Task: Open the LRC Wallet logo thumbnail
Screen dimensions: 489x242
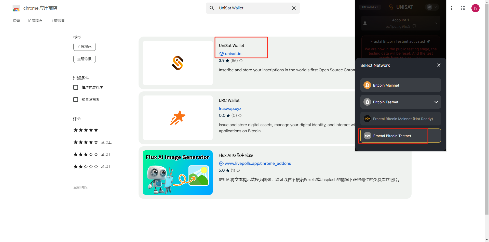Action: point(178,118)
